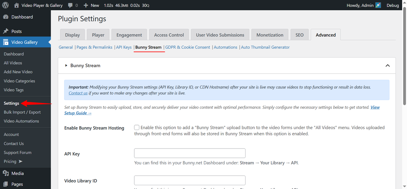
Task: Click the Video Gallery menu icon
Action: pos(6,42)
